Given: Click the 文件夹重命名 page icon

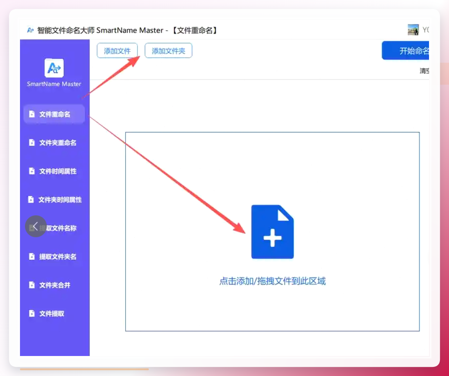Looking at the screenshot, I should click(32, 142).
